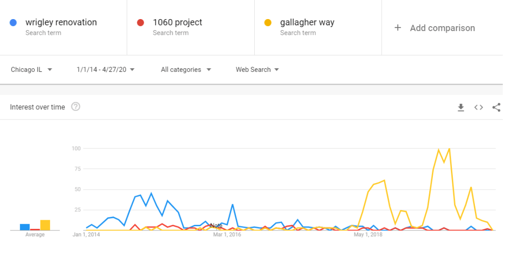This screenshot has width=513, height=267.
Task: Click the embed code icon
Action: point(479,107)
